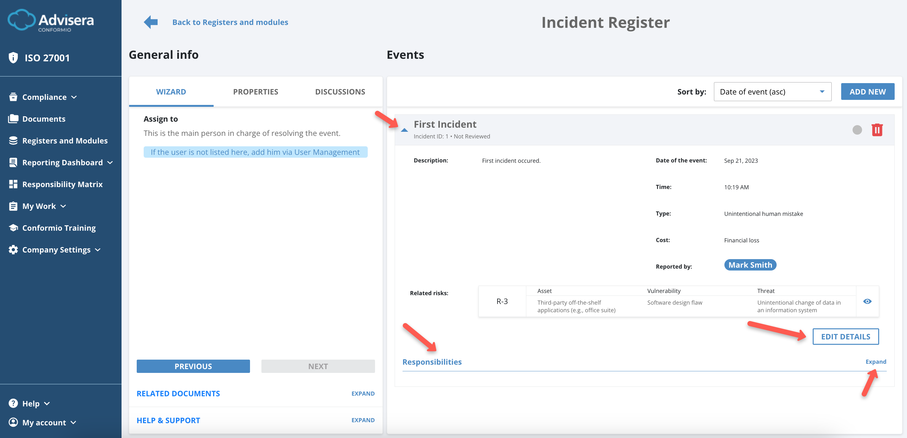Click the Mark Smith reporter chip

click(x=750, y=265)
